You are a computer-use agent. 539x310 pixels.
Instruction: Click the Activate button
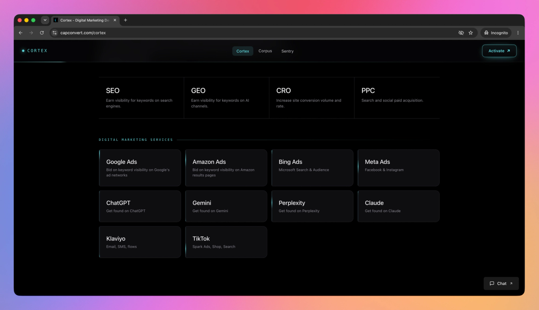(499, 51)
